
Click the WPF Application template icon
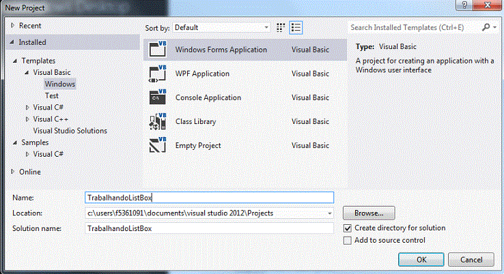tap(158, 73)
